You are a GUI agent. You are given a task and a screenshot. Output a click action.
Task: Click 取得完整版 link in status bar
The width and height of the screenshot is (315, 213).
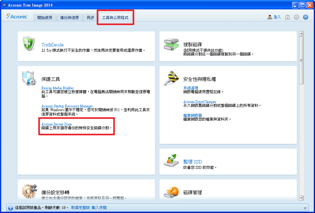tap(80, 208)
